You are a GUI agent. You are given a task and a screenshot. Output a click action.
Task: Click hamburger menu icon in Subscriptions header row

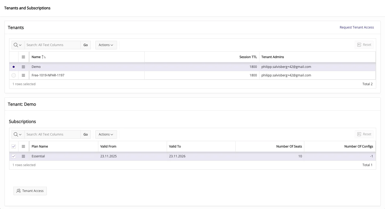23,146
